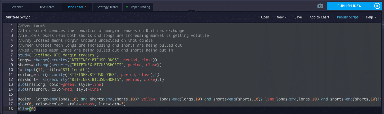This screenshot has height=114, width=384.
Task: Go to the Paper Trading tab
Action: (138, 7)
